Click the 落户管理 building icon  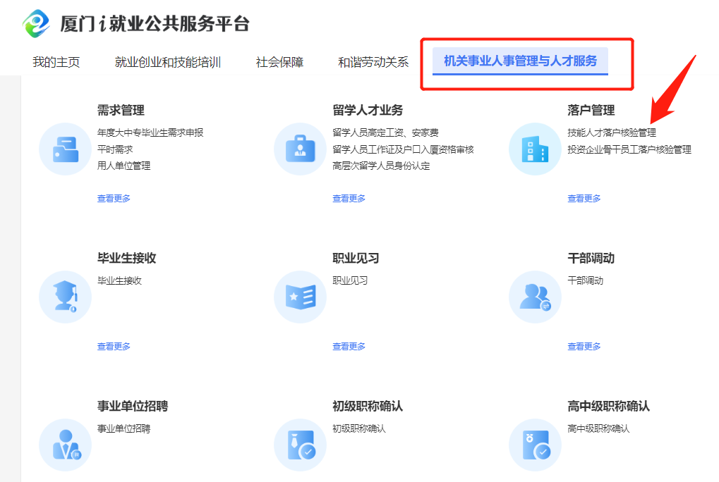tap(535, 149)
